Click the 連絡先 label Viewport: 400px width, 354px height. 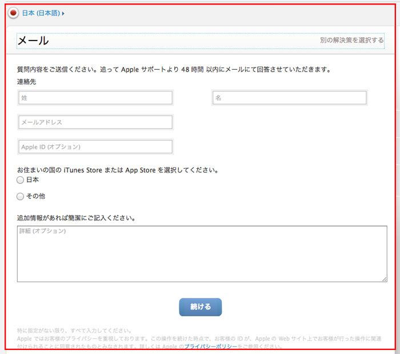tap(26, 82)
